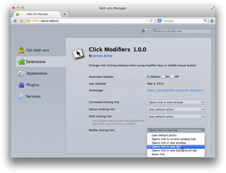Open a new tab with plus button
The image size is (226, 173).
(65, 14)
